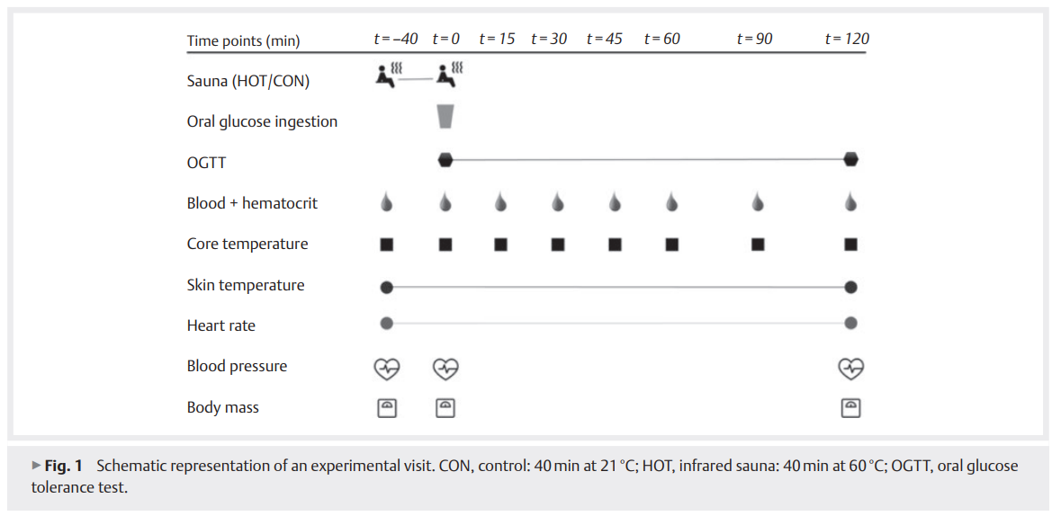Select blood pressure heart icon at t=120
The height and width of the screenshot is (525, 1061).
click(851, 369)
